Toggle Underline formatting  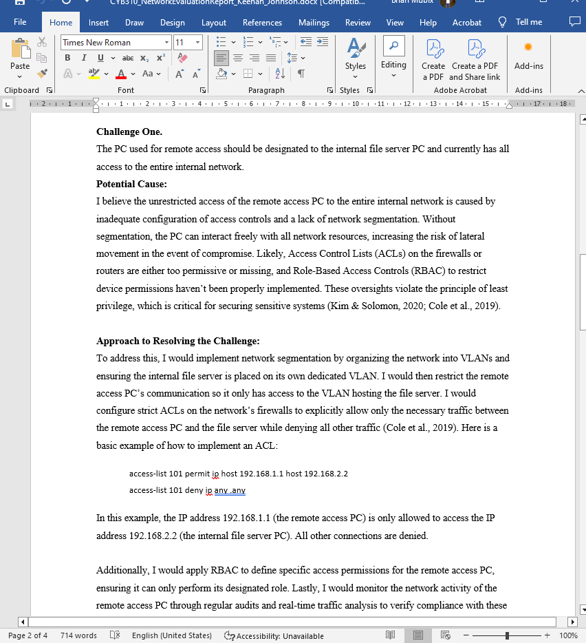pyautogui.click(x=100, y=58)
